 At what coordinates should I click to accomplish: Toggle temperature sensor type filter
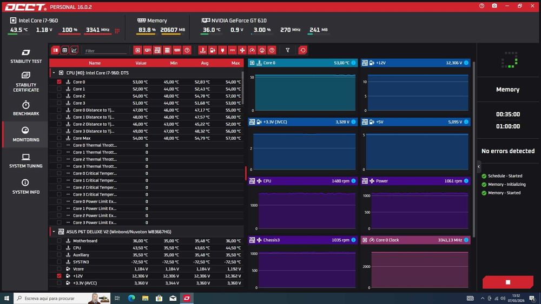(x=203, y=50)
